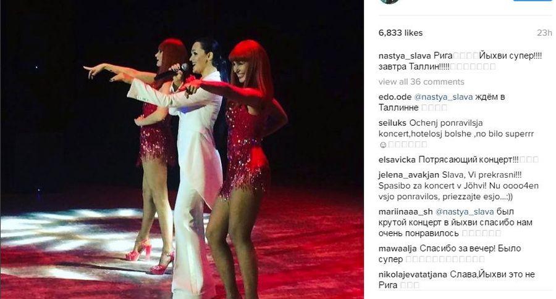
Task: Open seiluks commenter profile
Action: [x=392, y=123]
